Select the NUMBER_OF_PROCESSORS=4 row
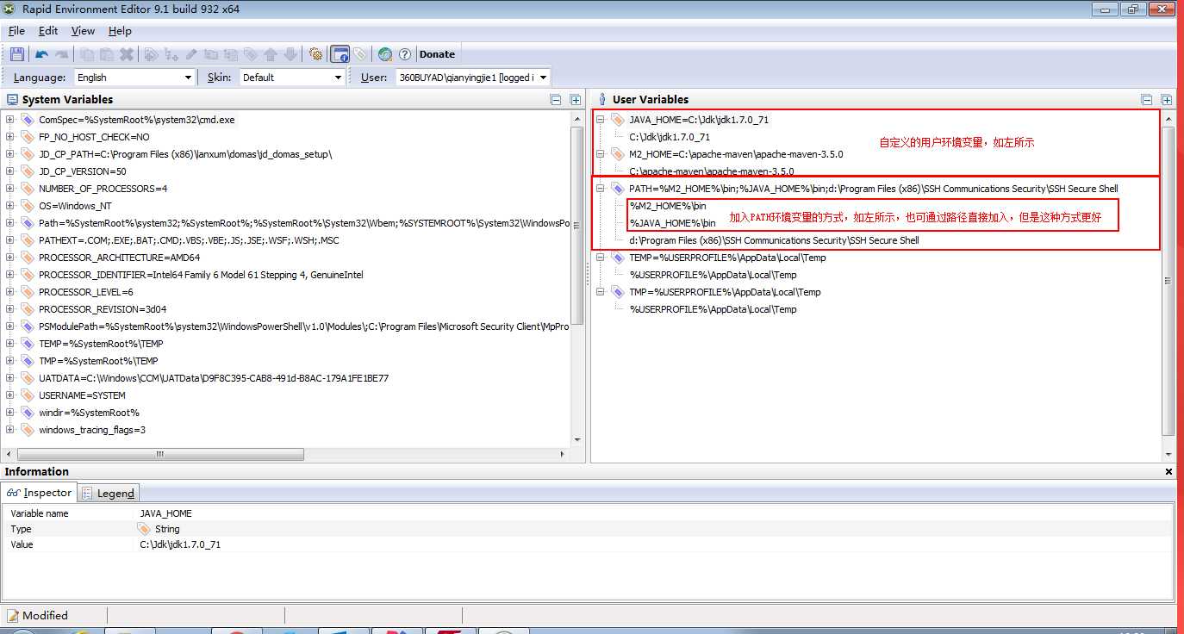 [103, 189]
